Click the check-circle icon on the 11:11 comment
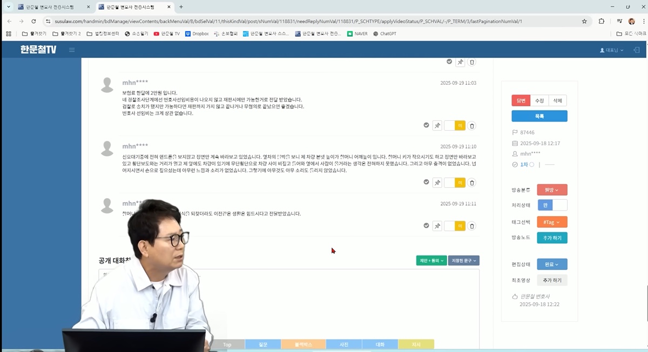This screenshot has height=352, width=648. (x=426, y=226)
